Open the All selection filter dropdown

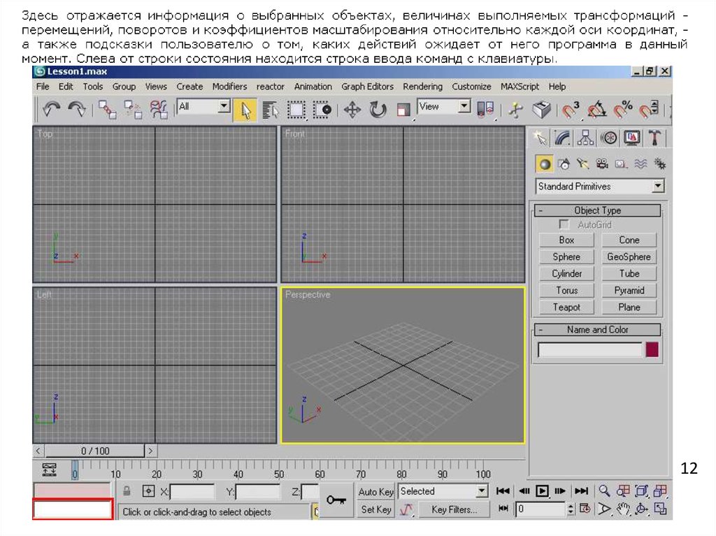(x=224, y=107)
